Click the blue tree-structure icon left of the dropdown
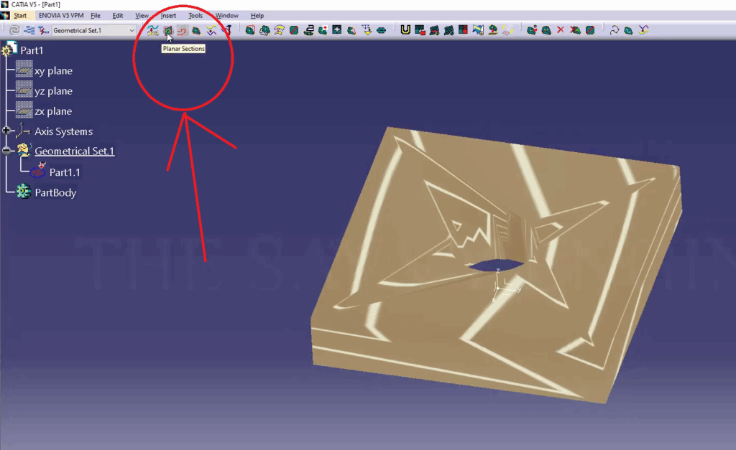 coord(29,30)
